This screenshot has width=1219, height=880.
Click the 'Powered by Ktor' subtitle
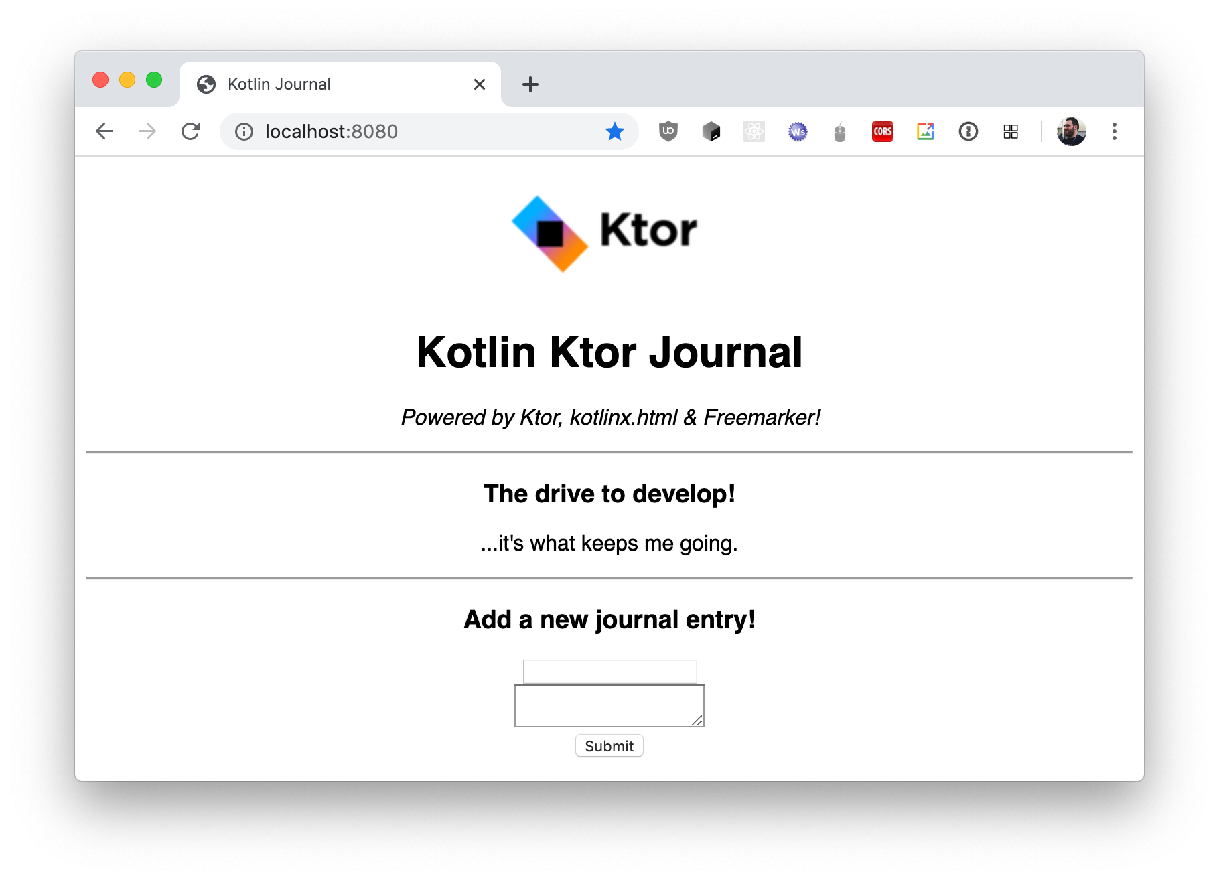click(611, 417)
